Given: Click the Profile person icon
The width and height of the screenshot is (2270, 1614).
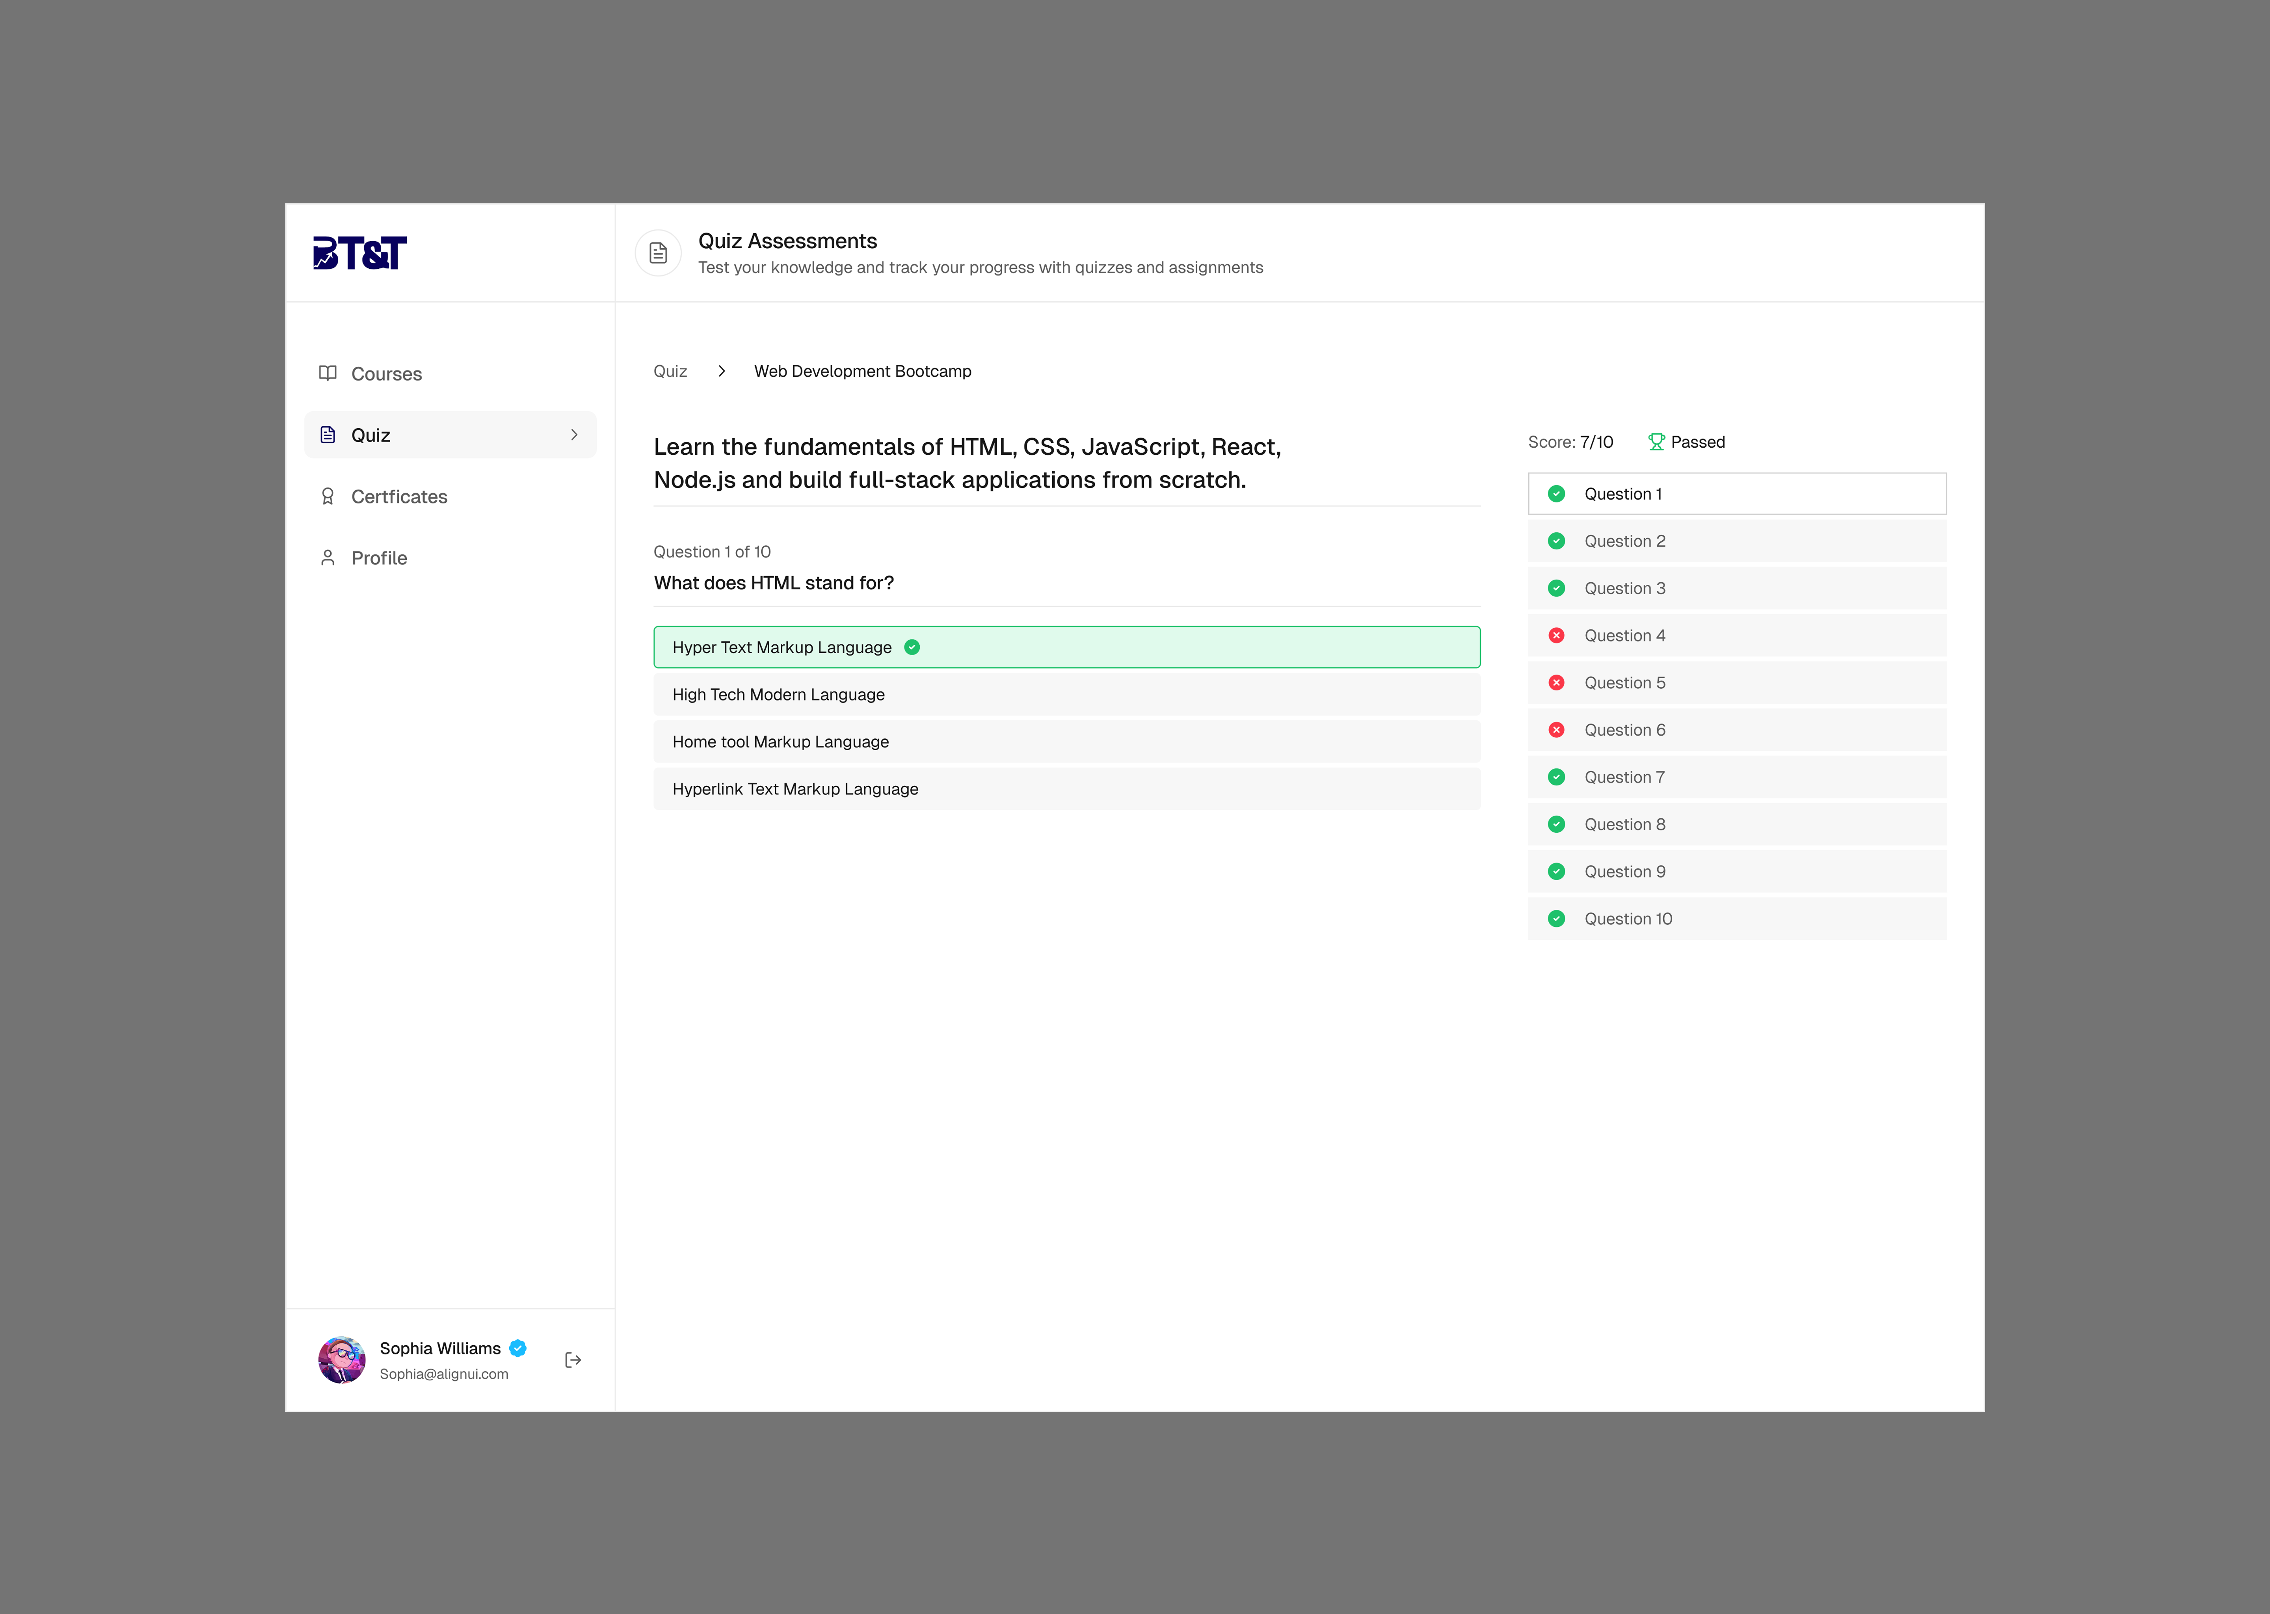Looking at the screenshot, I should [x=328, y=558].
